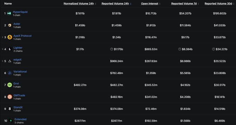Click '2 chains' under Extended
Image resolution: width=236 pixels, height=125 pixels.
pyautogui.click(x=19, y=123)
